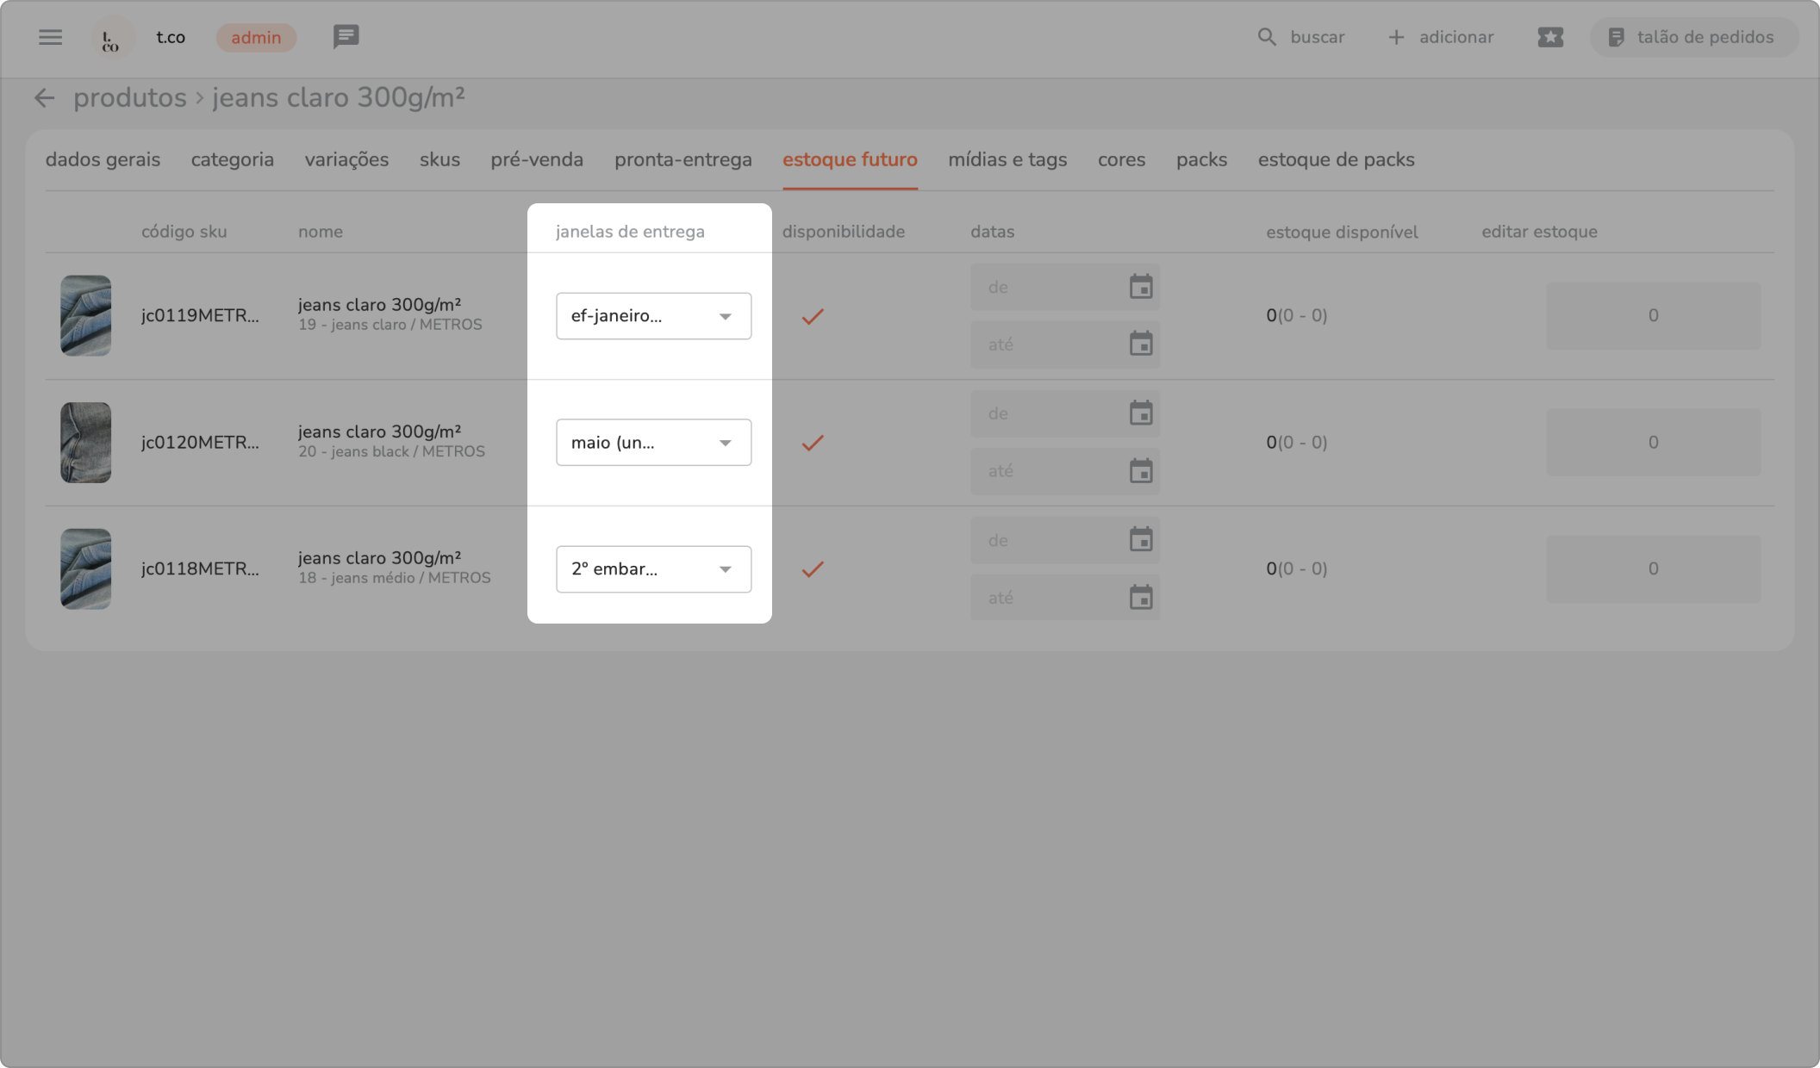Expand the ef-janeiro delivery window dropdown
Screen dimensions: 1820x1068
click(653, 316)
